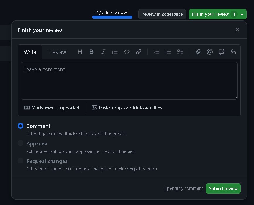Switch to the Write tab

pos(30,52)
